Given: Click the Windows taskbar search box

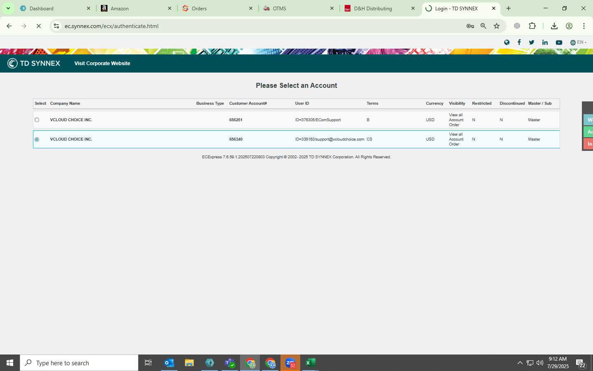Looking at the screenshot, I should coord(79,363).
